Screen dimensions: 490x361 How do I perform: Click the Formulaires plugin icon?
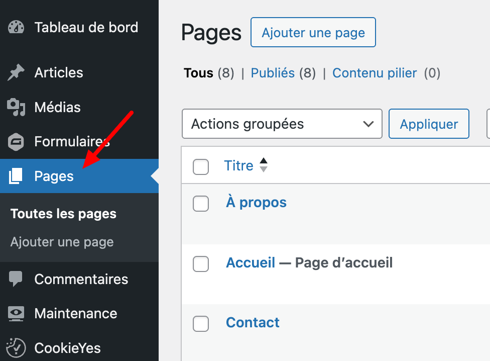[15, 141]
